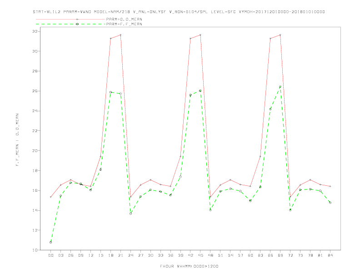Click the x-axis tick label 84

point(330,255)
